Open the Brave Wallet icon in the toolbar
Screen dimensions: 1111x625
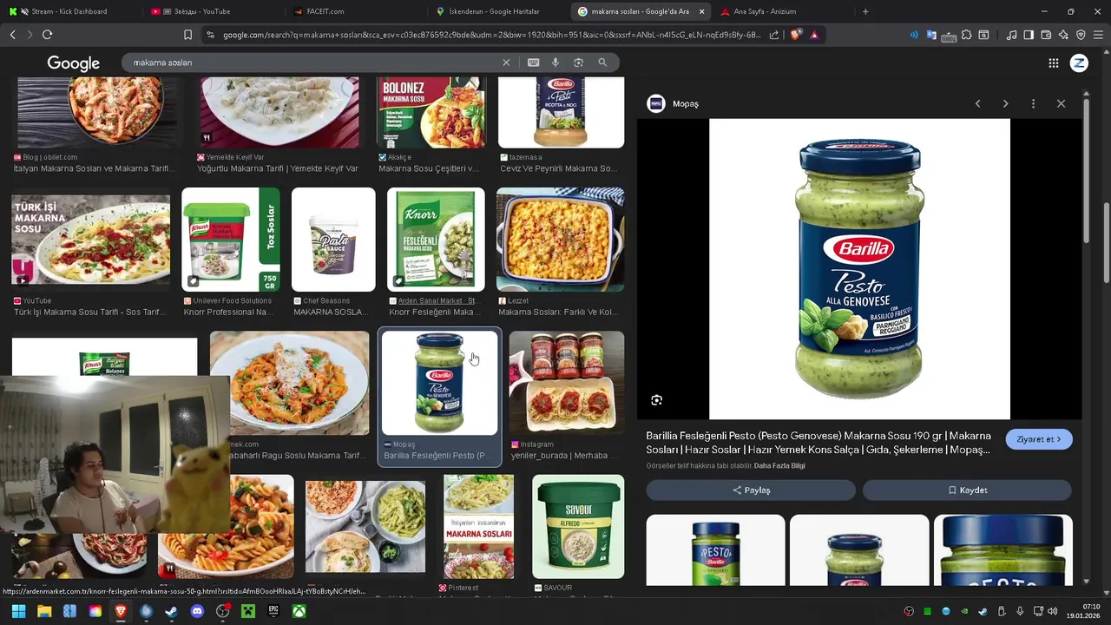[x=1046, y=35]
